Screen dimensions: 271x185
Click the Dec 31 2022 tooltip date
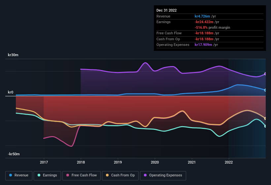(167, 10)
